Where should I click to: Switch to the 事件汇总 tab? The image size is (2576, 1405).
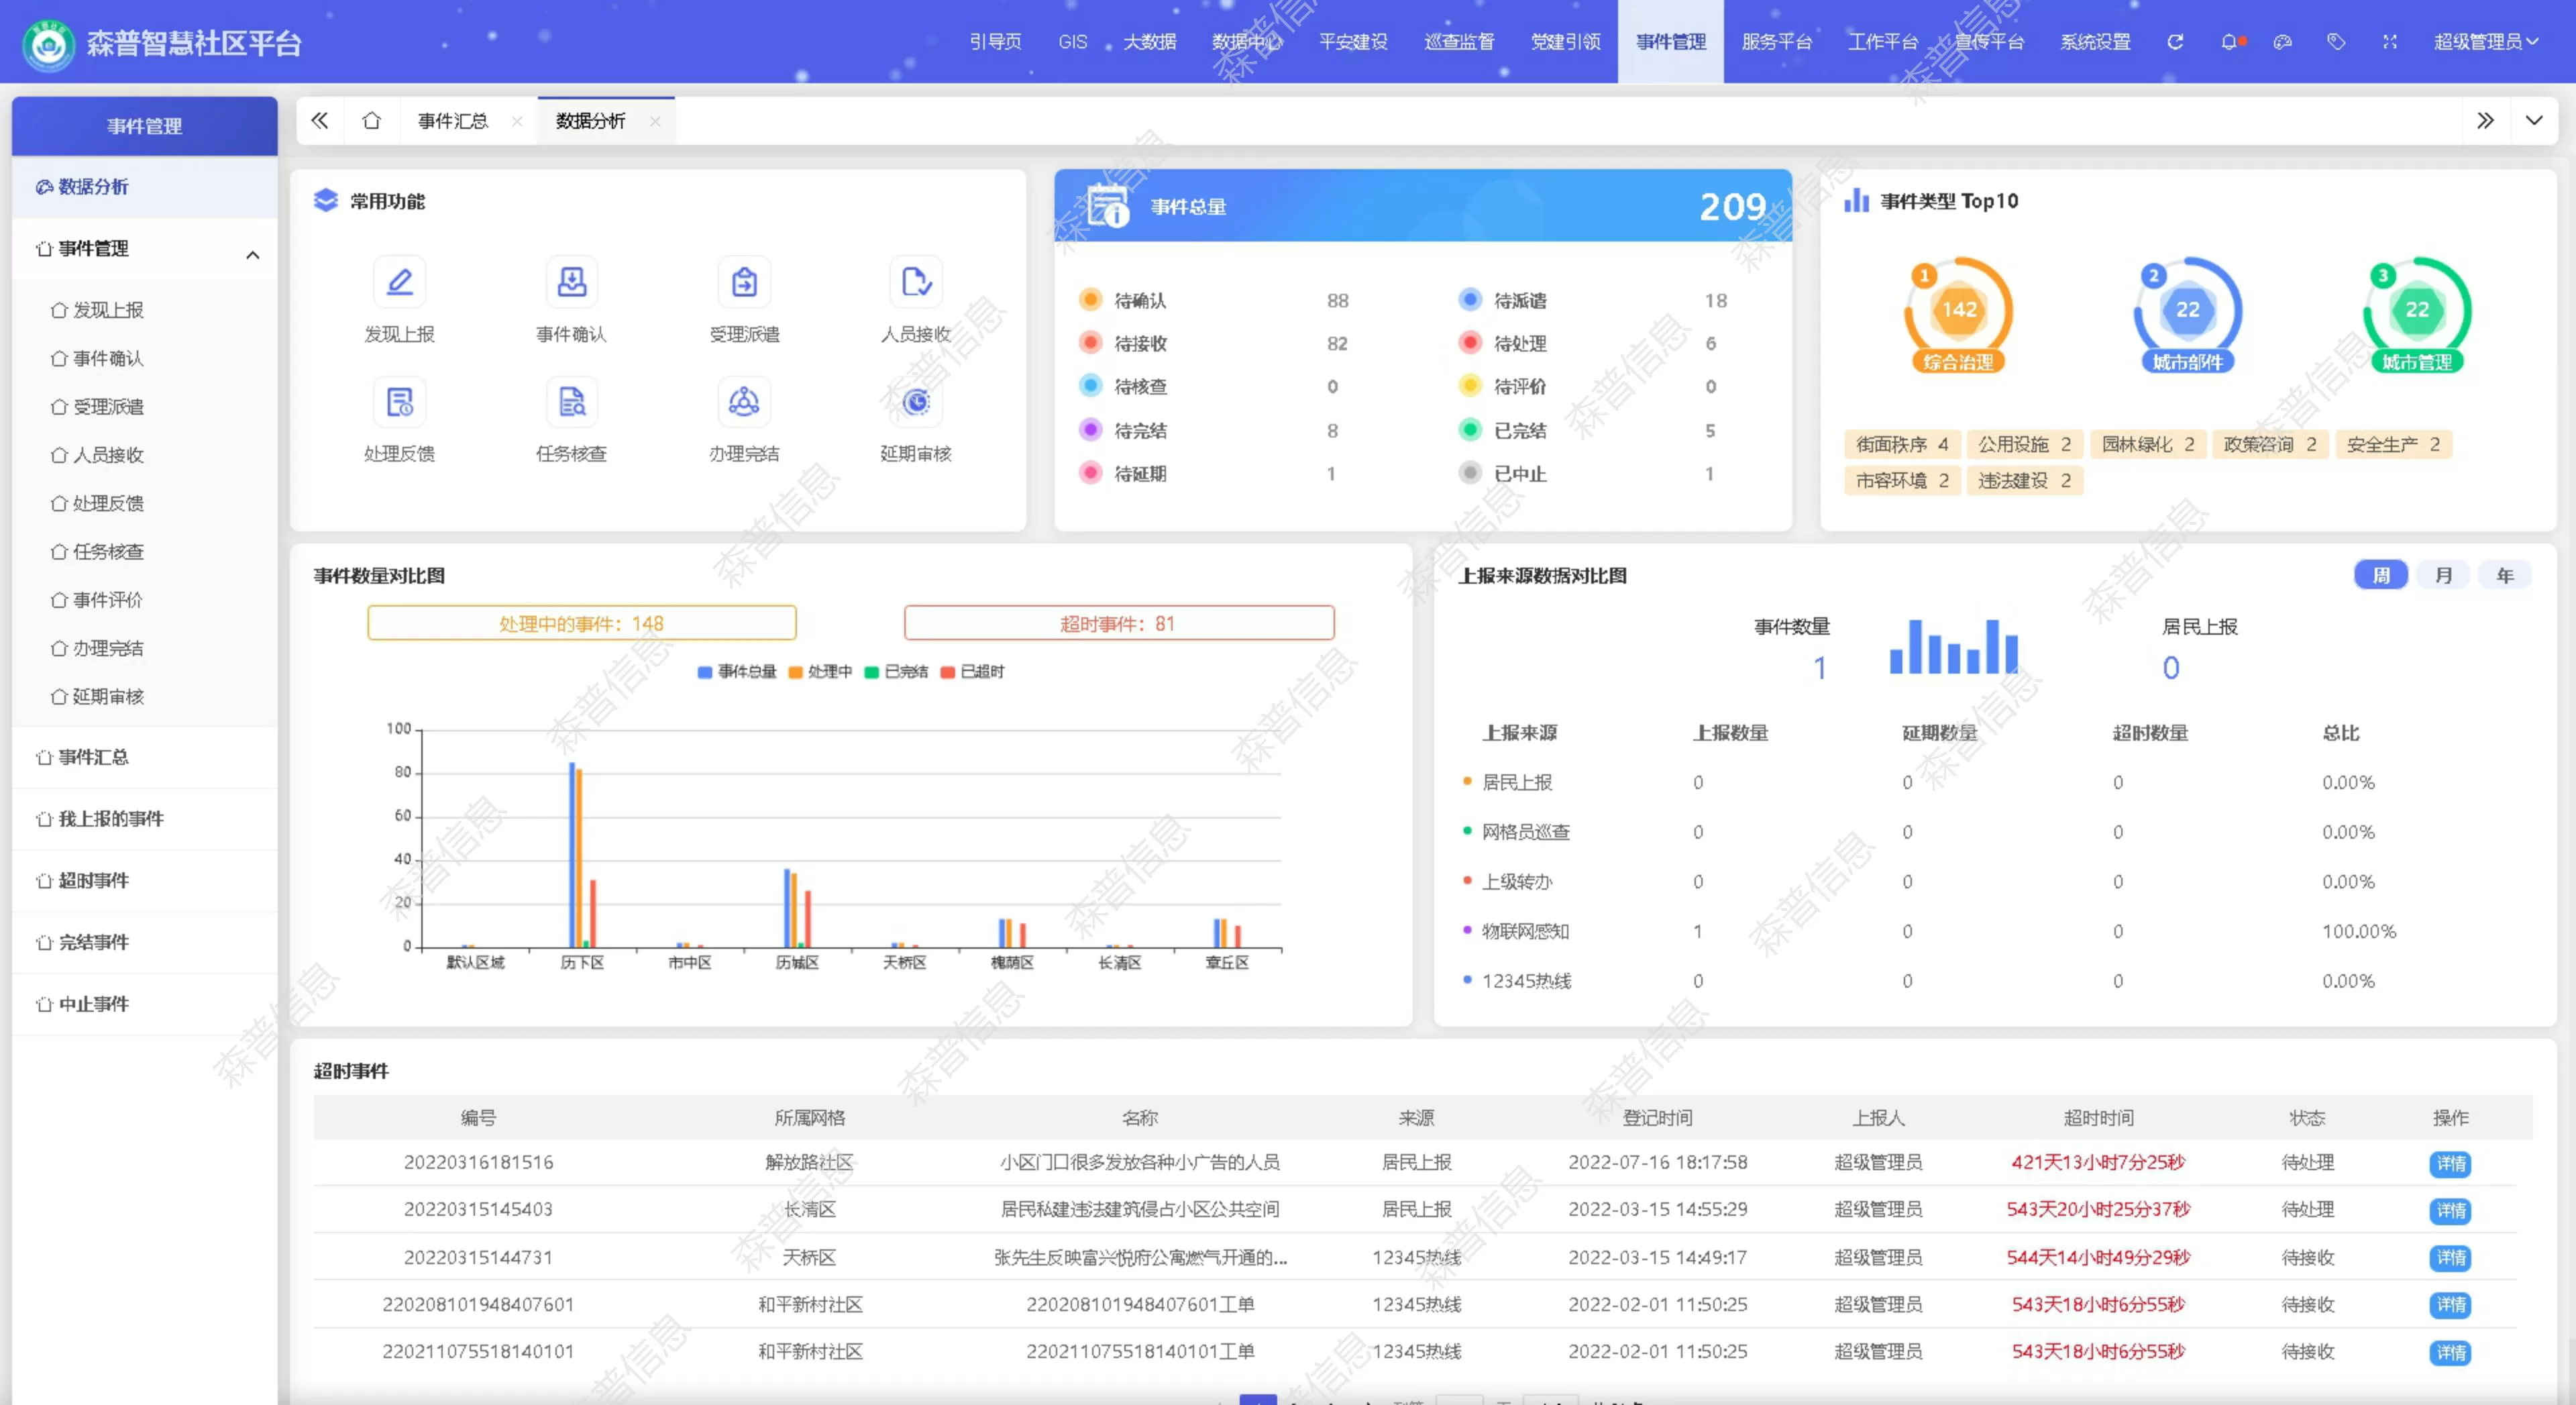point(453,121)
